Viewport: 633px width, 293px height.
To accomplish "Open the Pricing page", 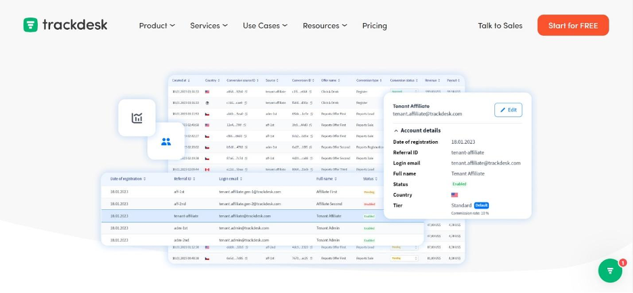I will (375, 26).
